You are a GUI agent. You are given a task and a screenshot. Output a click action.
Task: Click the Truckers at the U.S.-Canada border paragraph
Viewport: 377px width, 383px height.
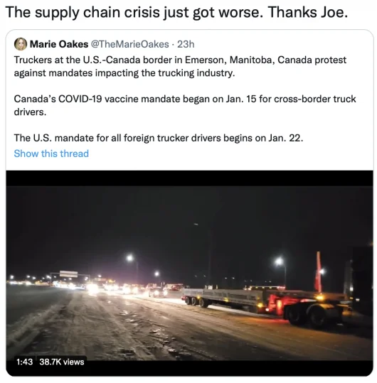(180, 67)
